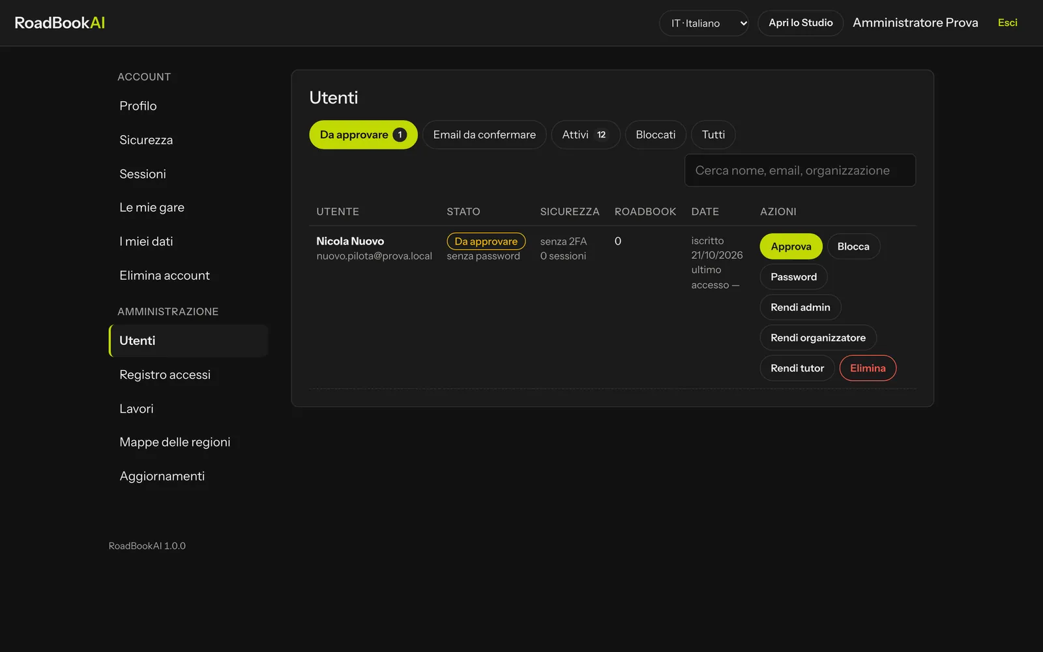Viewport: 1043px width, 652px height.
Task: Open Mappe delle regioni
Action: click(188, 442)
